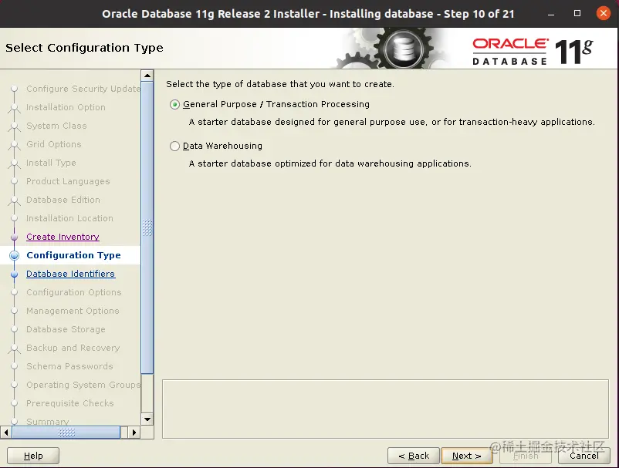
Task: Click the General Purpose starter database description
Action: point(391,123)
